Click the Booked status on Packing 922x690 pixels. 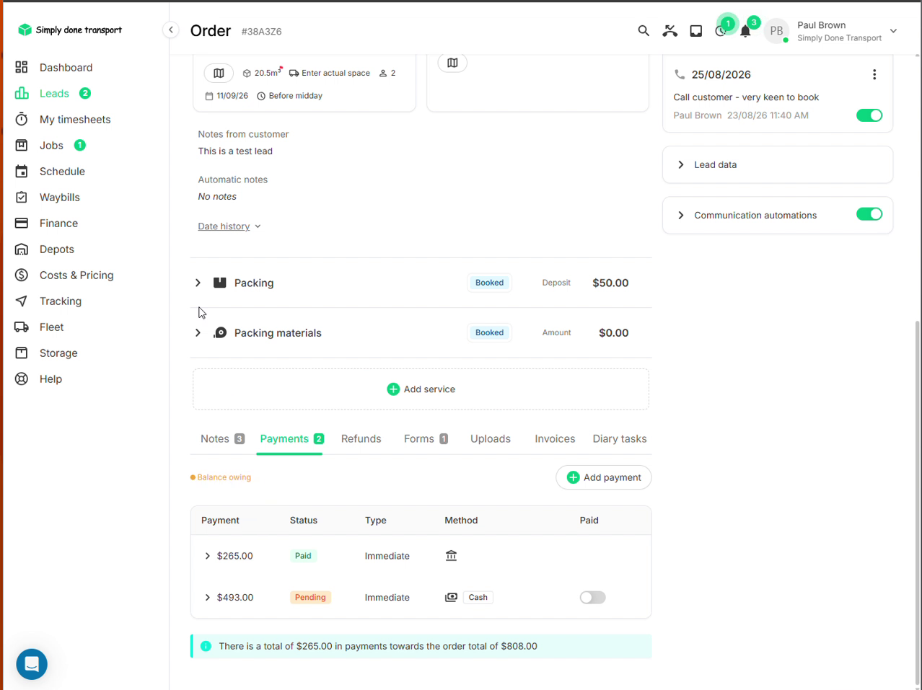[x=489, y=283]
